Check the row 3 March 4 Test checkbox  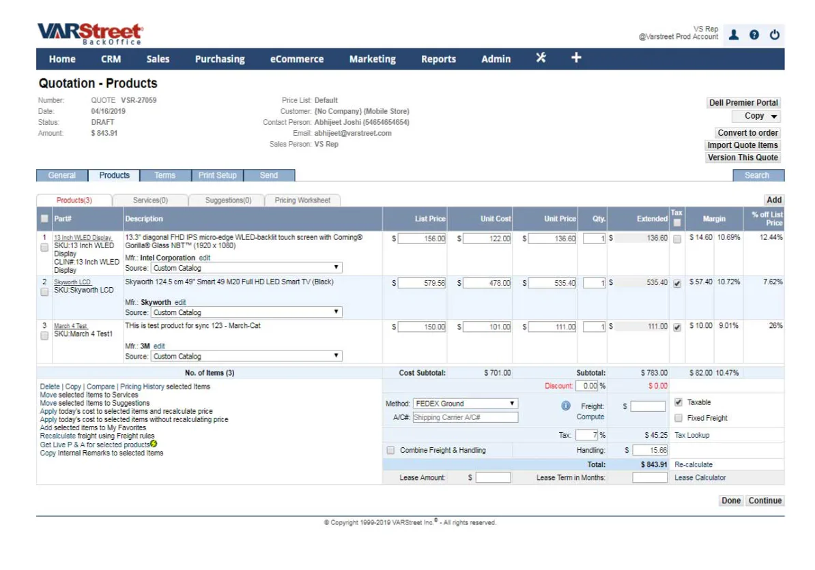[x=44, y=336]
